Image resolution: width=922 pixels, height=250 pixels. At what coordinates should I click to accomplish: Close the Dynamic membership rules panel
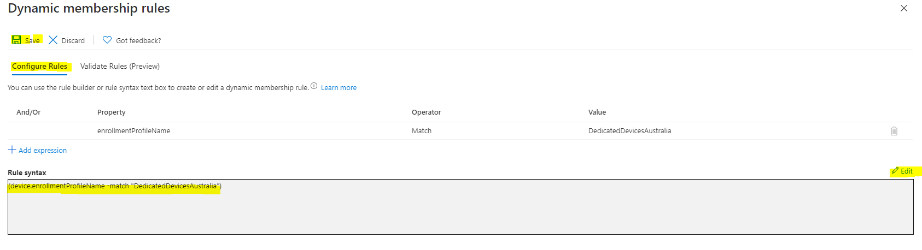pyautogui.click(x=903, y=8)
